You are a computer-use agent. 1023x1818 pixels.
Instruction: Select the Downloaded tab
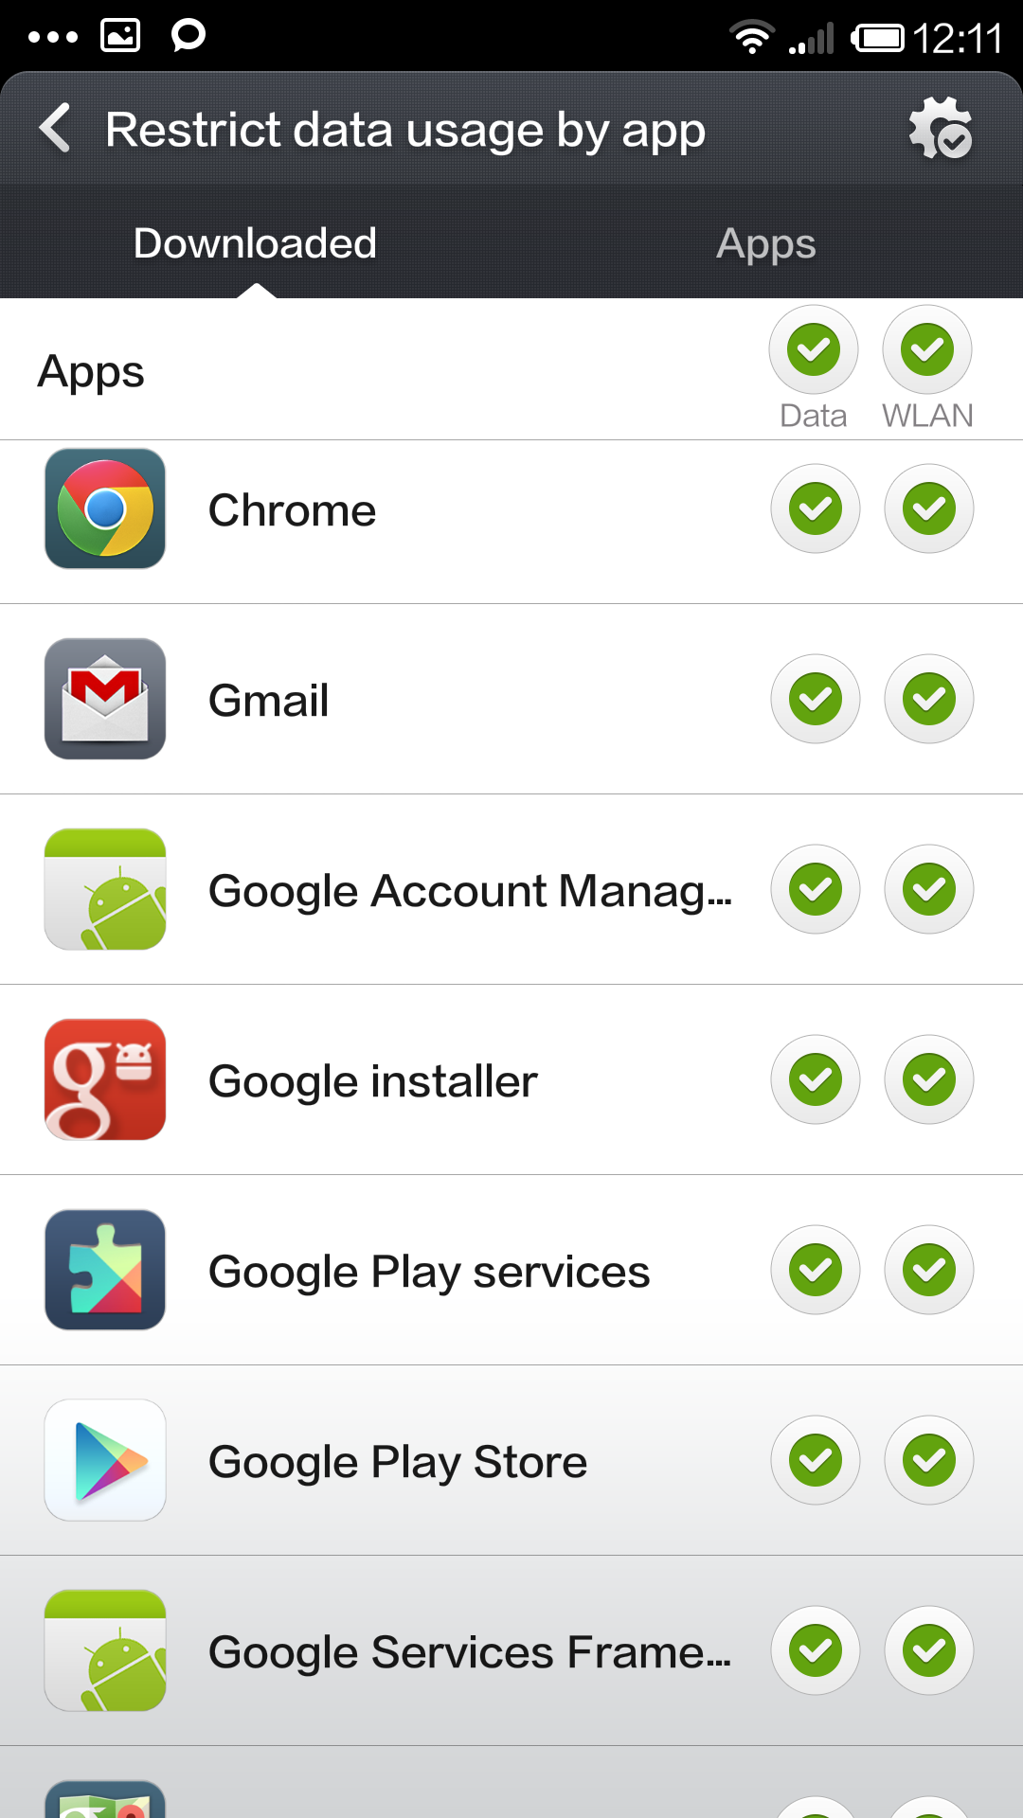[255, 243]
